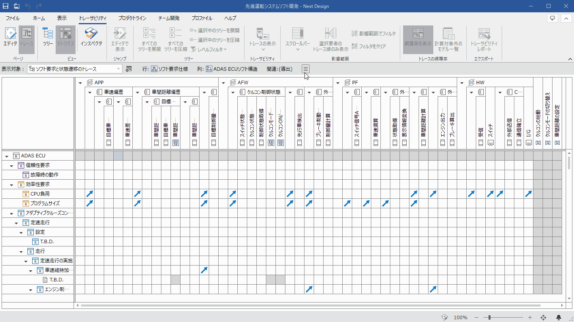Collapse the APP column group
Image resolution: width=574 pixels, height=322 pixels.
80,83
